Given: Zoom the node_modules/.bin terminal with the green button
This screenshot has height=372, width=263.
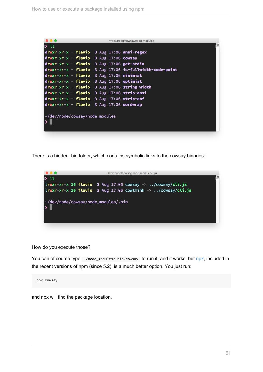Looking at the screenshot, I should (55, 173).
